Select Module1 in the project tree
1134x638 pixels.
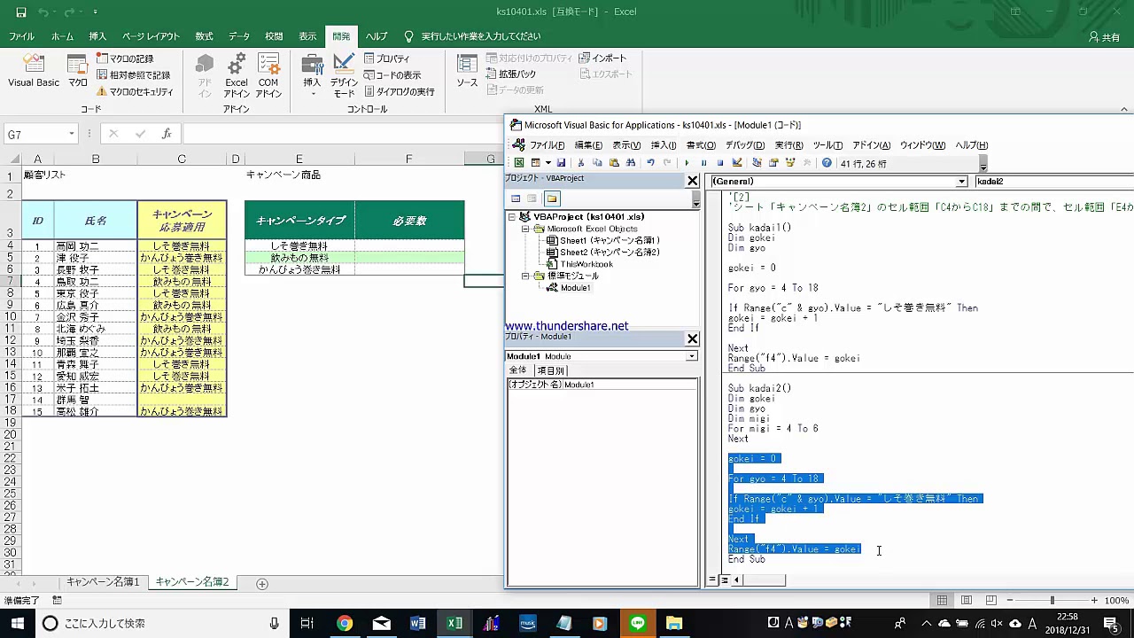tap(575, 288)
